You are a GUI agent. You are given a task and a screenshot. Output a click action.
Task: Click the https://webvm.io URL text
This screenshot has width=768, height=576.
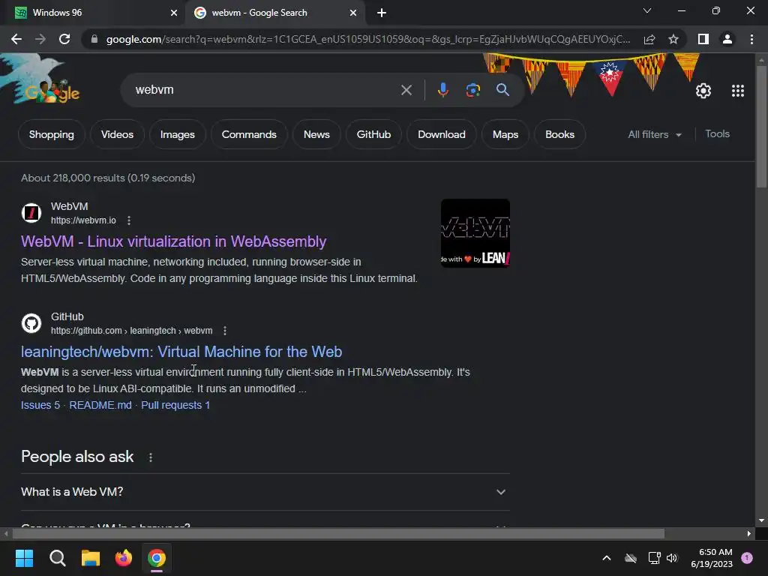pyautogui.click(x=83, y=220)
